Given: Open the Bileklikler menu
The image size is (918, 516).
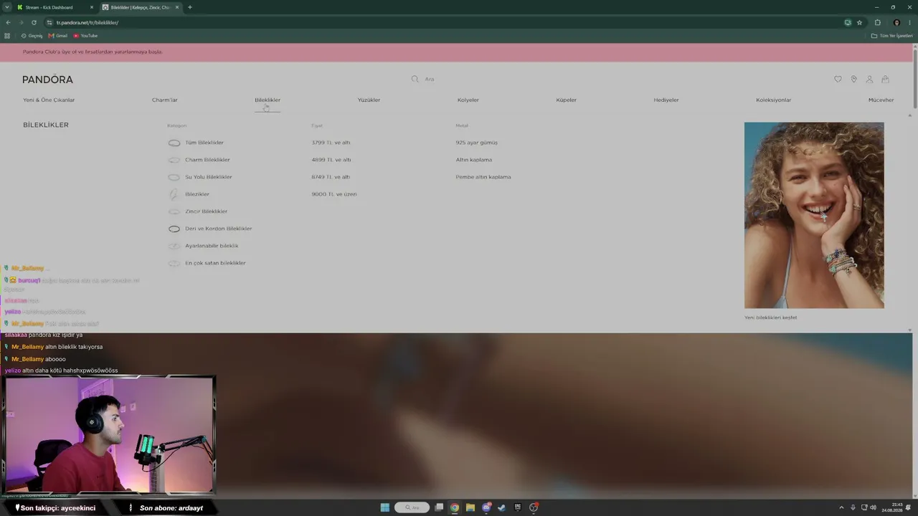Looking at the screenshot, I should click(268, 100).
